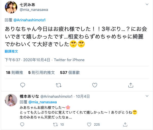
Task: Reply to the main tweet by 七沢みあ
Action: click(23, 85)
